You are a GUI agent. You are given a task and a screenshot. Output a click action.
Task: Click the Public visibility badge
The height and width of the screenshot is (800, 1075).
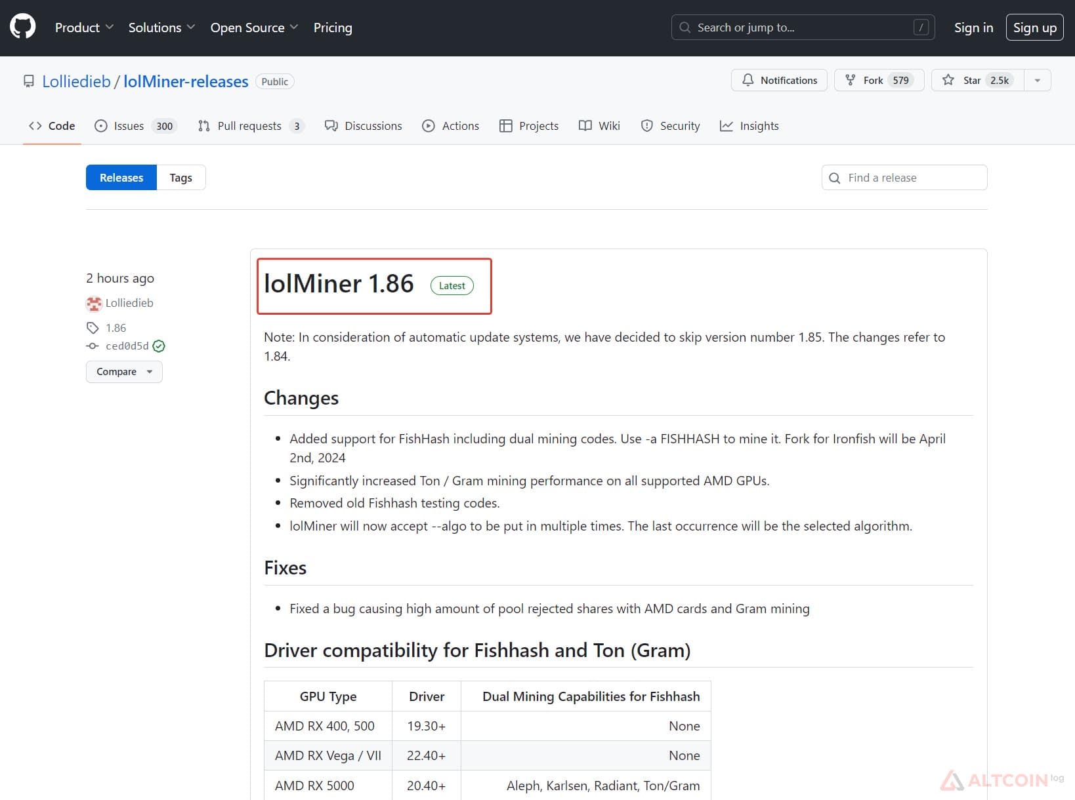274,81
